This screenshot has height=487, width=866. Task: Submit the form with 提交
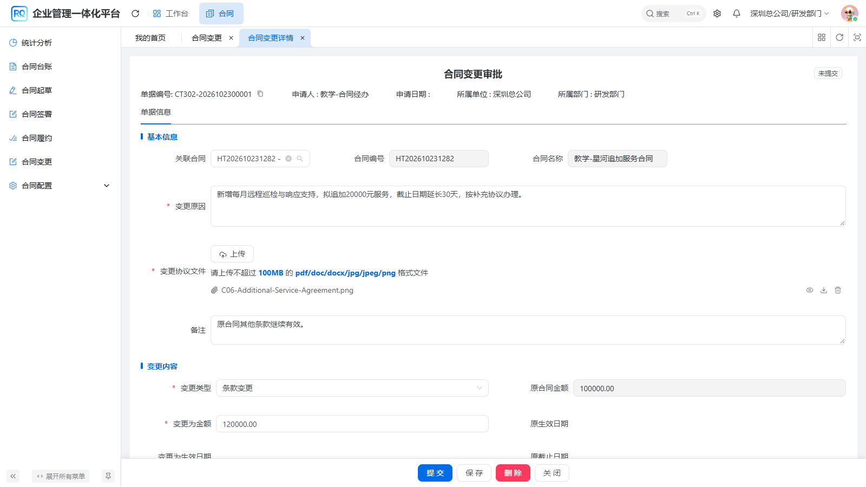[x=435, y=473]
